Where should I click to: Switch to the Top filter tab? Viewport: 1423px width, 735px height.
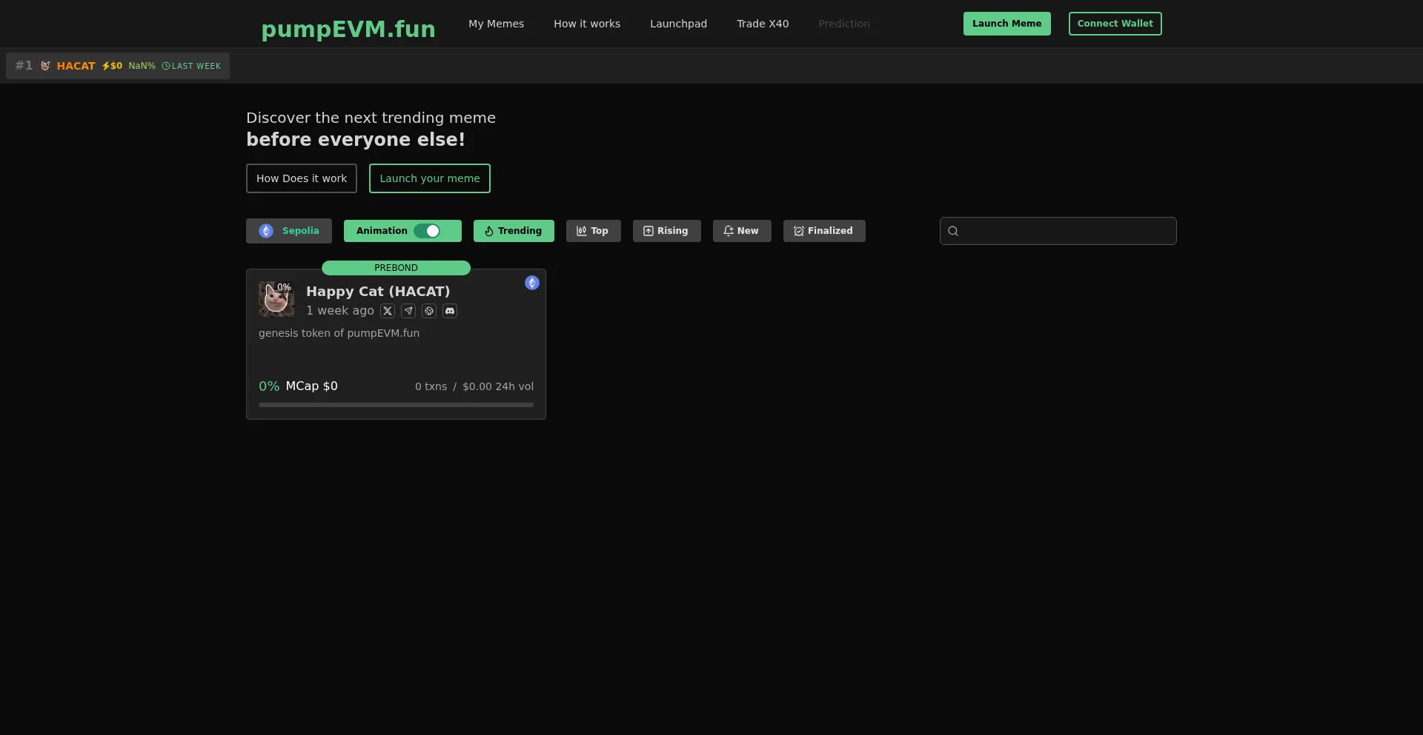pos(594,231)
